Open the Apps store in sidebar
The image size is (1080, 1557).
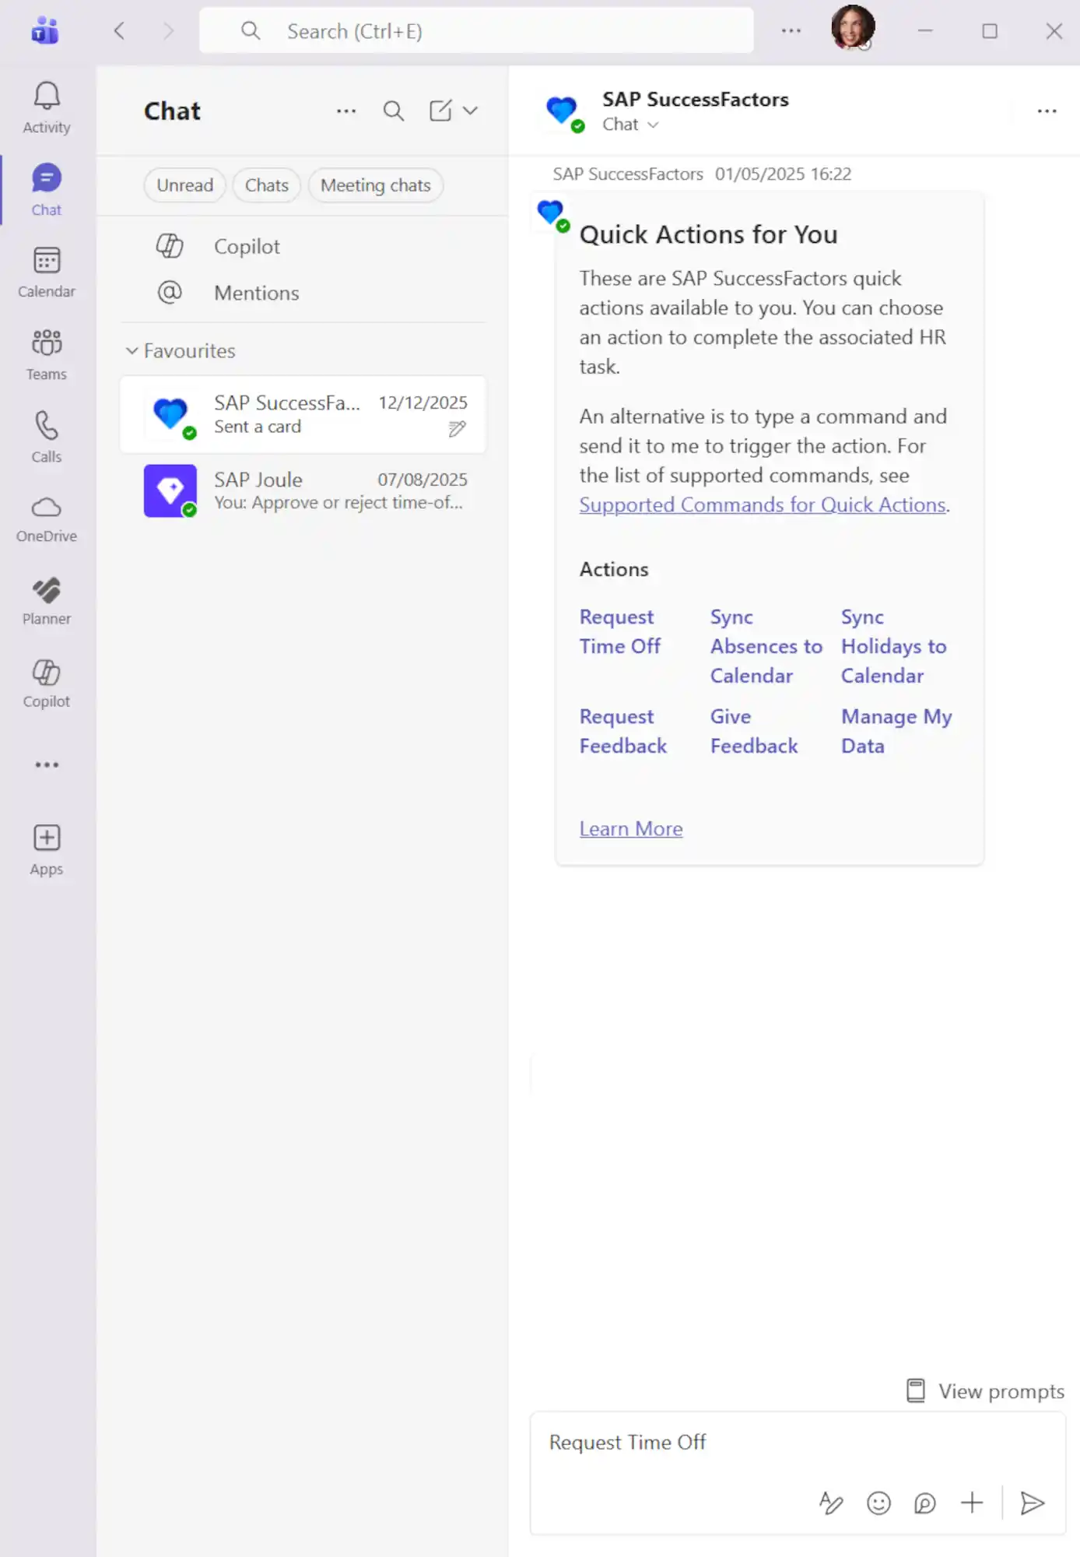point(47,850)
